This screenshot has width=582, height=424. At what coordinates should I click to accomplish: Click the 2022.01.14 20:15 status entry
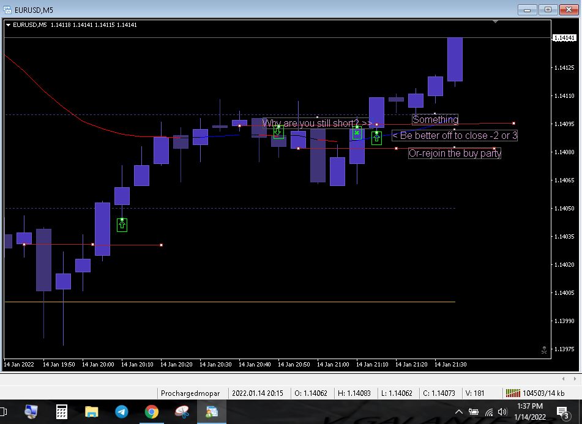(x=258, y=393)
